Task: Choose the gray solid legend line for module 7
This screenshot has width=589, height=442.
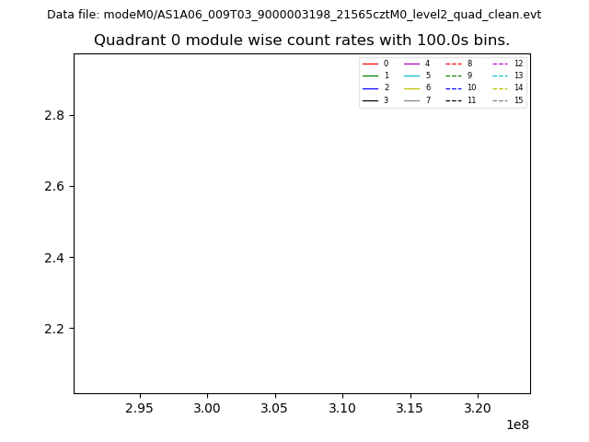Action: 411,100
